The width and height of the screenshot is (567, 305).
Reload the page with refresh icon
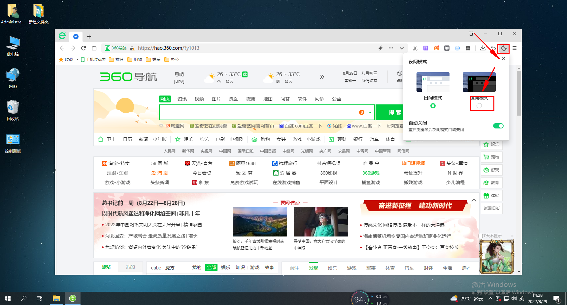pos(83,48)
